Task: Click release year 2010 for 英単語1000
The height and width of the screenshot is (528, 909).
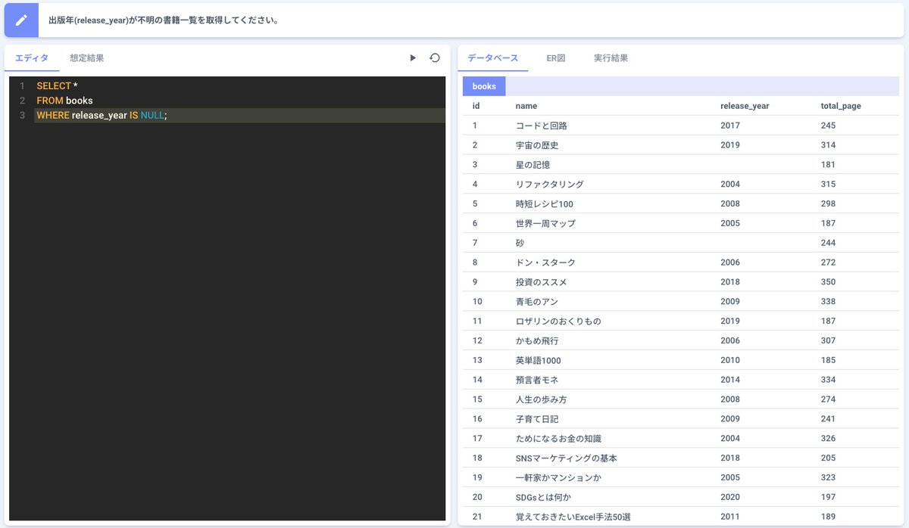Action: point(730,361)
